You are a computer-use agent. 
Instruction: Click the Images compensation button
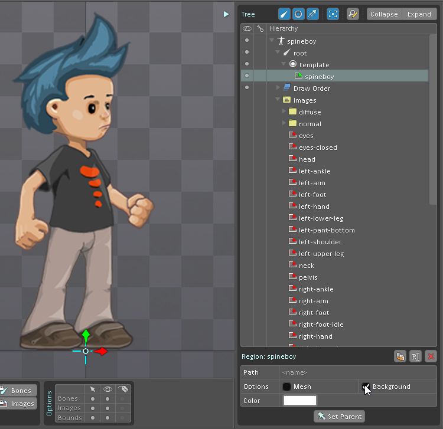[x=18, y=404]
